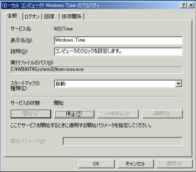Open the 自動 startup type combo box
The height and width of the screenshot is (172, 196).
coord(118,84)
